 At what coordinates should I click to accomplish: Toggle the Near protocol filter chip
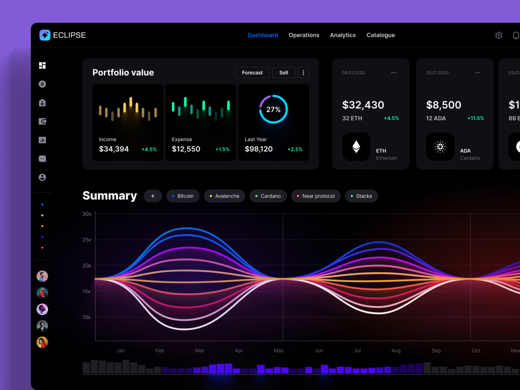(316, 196)
